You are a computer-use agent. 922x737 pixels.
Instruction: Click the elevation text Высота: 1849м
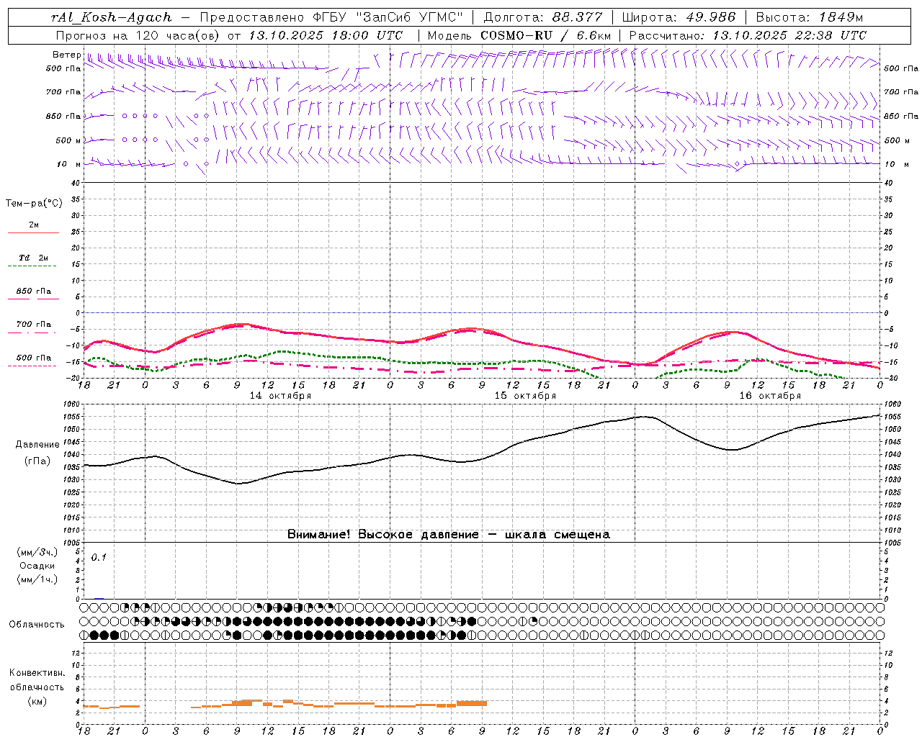tap(810, 17)
